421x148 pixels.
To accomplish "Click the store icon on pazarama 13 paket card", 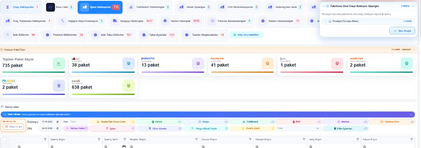I will coord(198,63).
